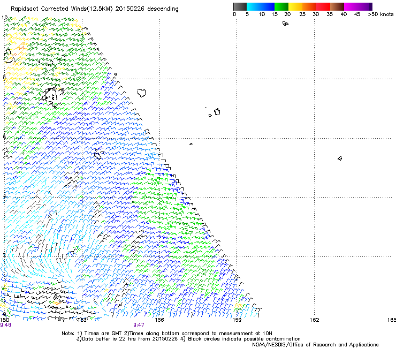The width and height of the screenshot is (396, 348).
Task: Click the yellow 20-25 knots legend segment
Action: [x=295, y=6]
